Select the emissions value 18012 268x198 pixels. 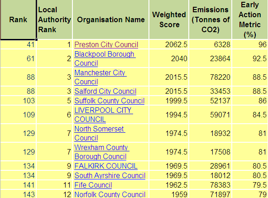point(210,175)
